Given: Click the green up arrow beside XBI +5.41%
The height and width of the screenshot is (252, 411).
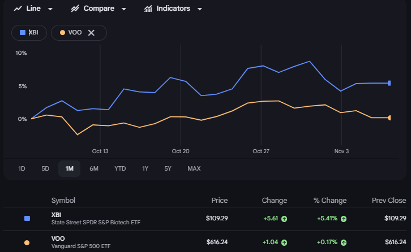Looking at the screenshot, I should 343,218.
